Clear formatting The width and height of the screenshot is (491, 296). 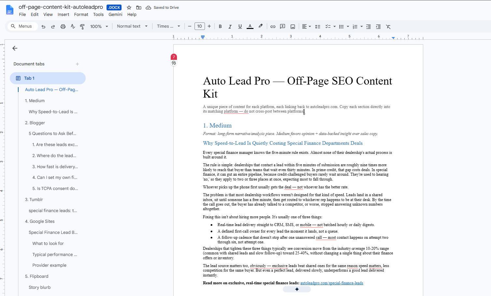[388, 26]
